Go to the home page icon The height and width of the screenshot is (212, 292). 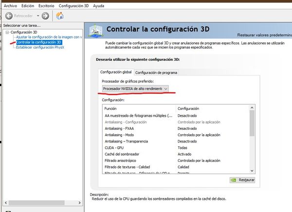59,16
